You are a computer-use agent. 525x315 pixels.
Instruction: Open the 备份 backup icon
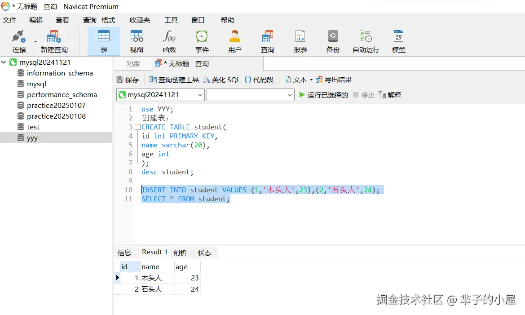click(x=333, y=41)
